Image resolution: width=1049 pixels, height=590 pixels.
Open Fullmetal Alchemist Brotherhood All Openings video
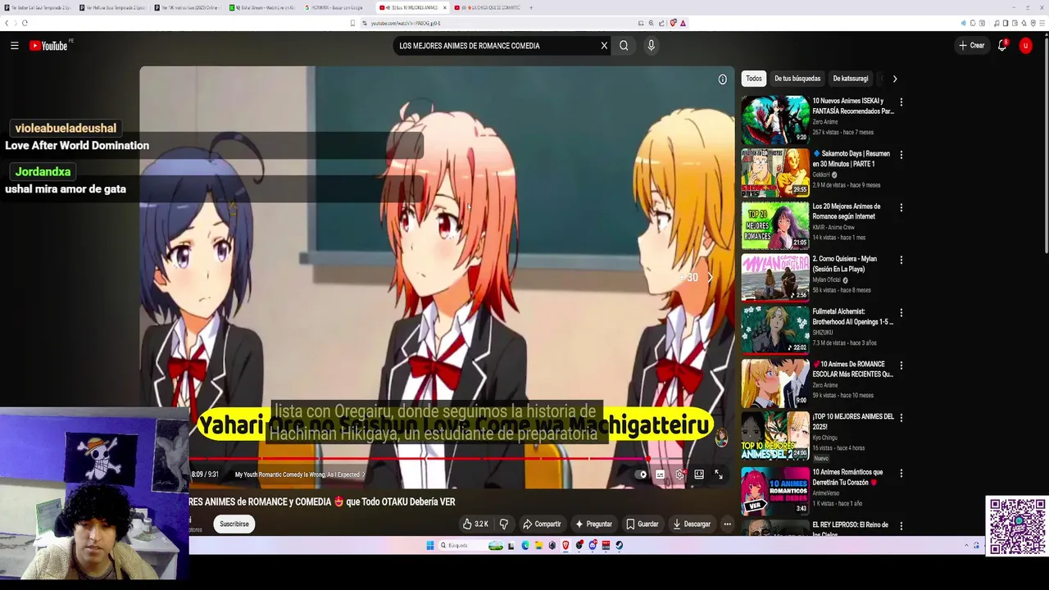point(775,329)
